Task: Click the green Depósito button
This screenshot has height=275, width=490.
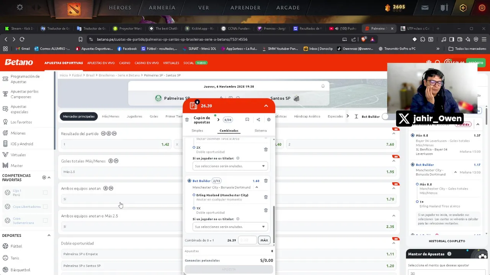Action: pyautogui.click(x=476, y=63)
